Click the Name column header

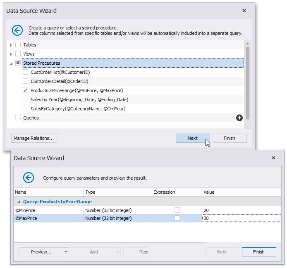(49, 192)
